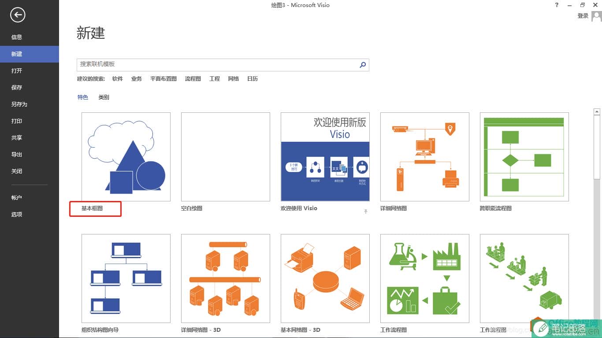The width and height of the screenshot is (602, 338).
Task: Open the 欢迎使用 Visio thumbnail
Action: click(x=325, y=157)
